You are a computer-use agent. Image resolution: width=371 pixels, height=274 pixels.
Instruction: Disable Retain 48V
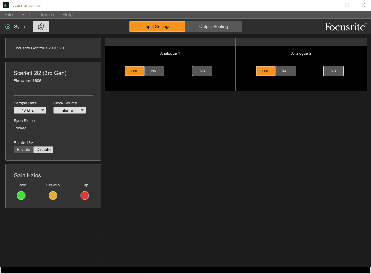43,150
